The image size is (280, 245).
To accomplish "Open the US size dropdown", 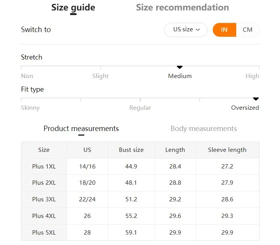I will tap(186, 30).
